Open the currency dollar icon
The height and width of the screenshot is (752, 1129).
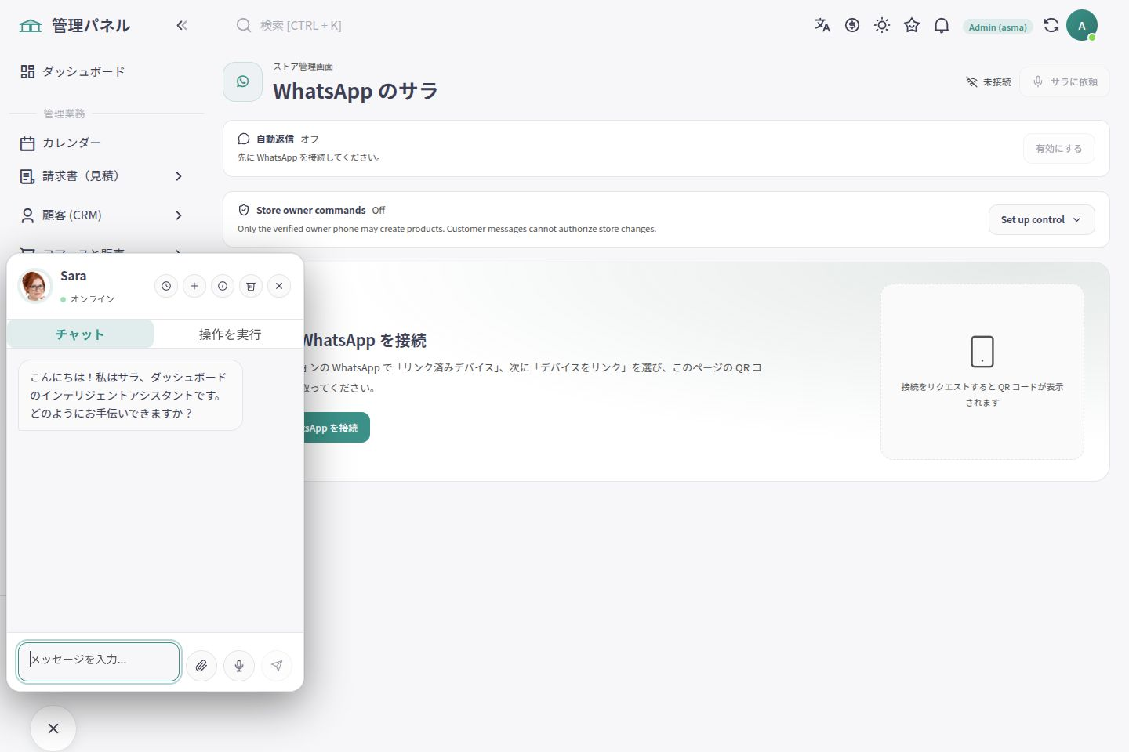(x=852, y=25)
